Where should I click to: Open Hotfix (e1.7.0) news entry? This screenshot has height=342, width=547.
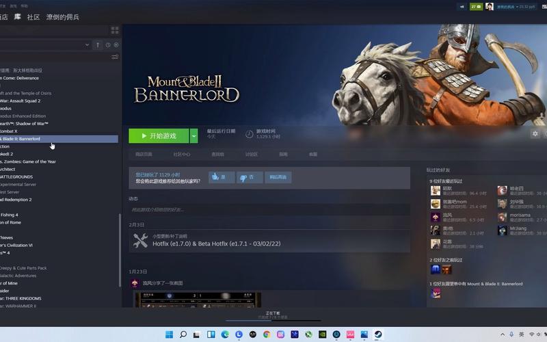216,244
